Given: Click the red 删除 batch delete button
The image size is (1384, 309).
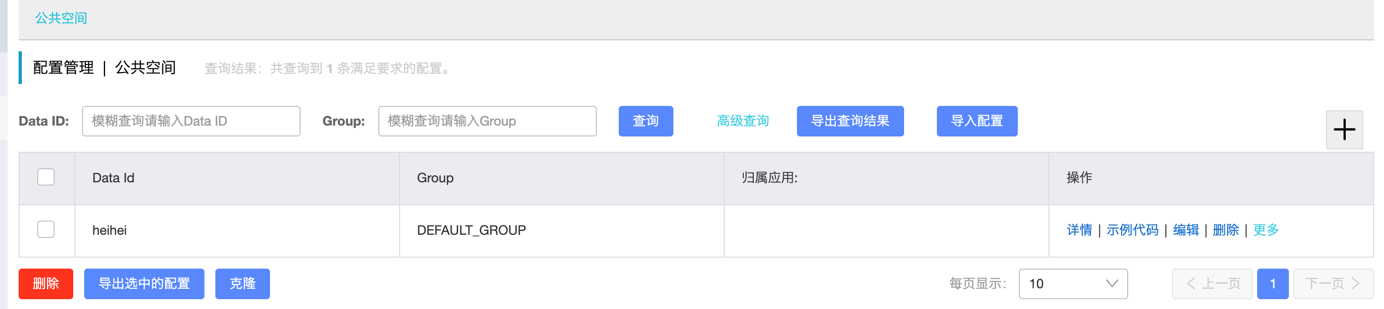Looking at the screenshot, I should (x=46, y=284).
